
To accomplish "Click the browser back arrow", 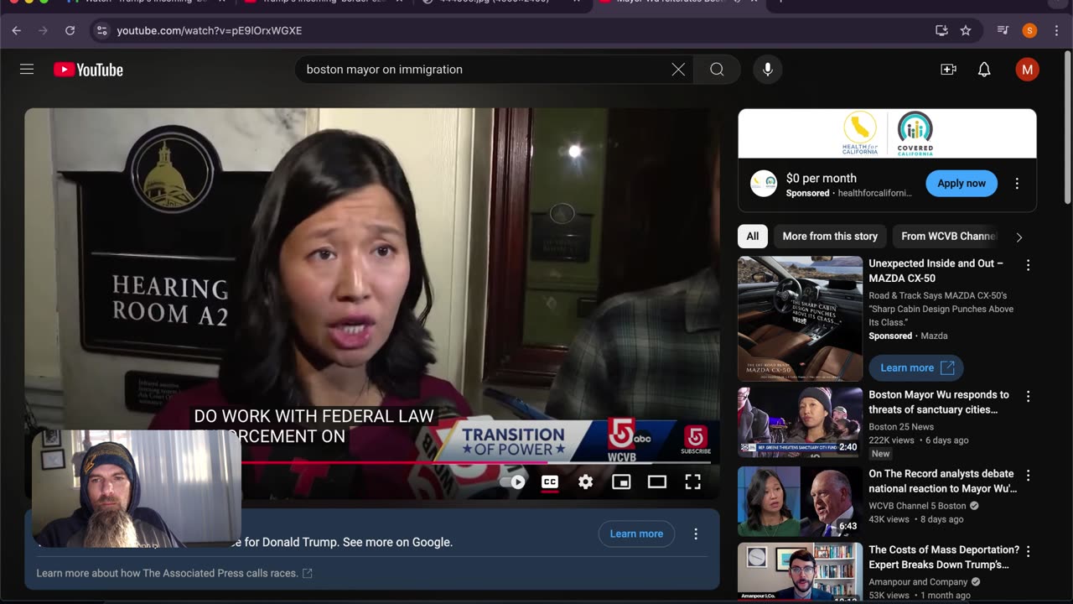I will (17, 30).
